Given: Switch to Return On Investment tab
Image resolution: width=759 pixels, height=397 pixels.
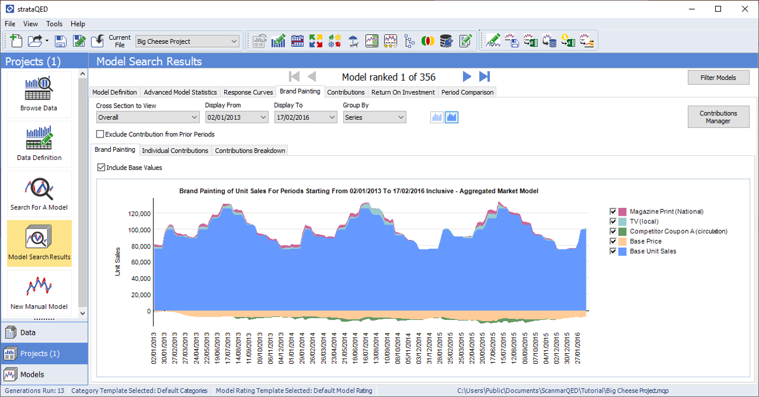Looking at the screenshot, I should pyautogui.click(x=403, y=92).
